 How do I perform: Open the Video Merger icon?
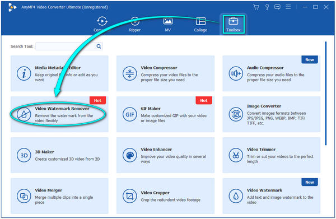24,196
